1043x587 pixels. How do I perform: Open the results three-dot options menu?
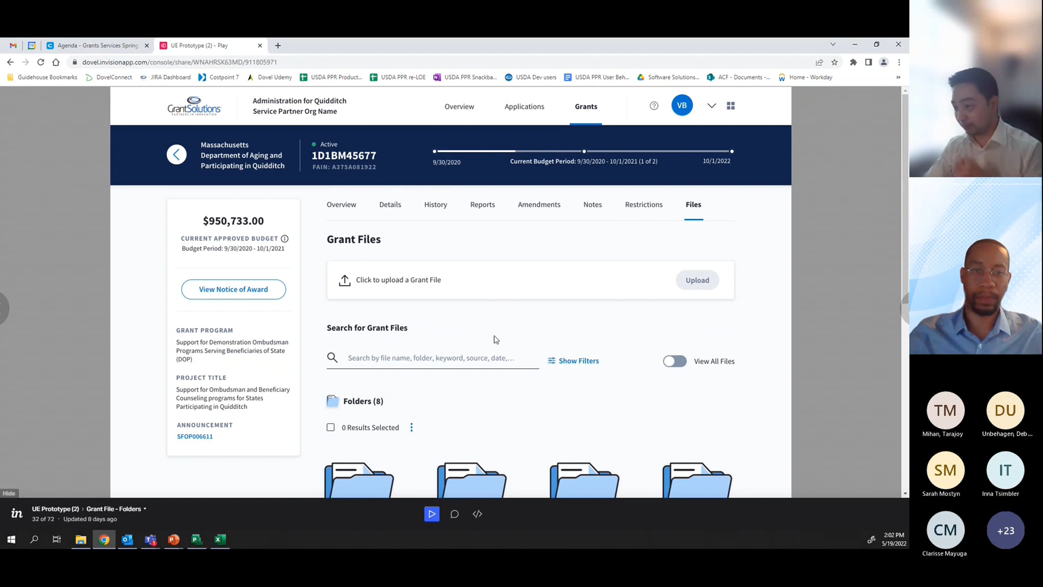[411, 427]
